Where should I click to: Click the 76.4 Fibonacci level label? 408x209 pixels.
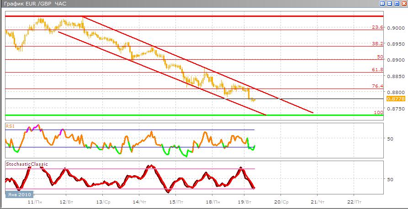click(x=377, y=86)
